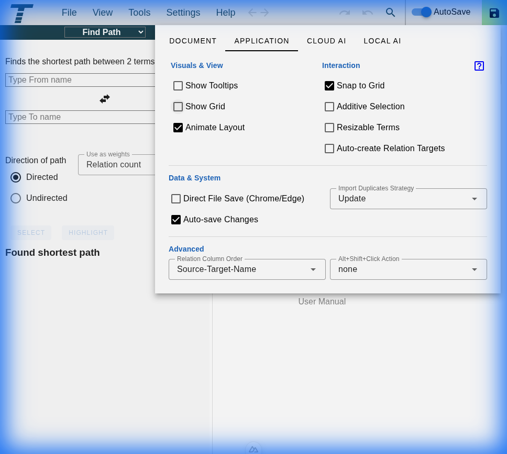Turn off the AutoSave toggle switch

(x=421, y=12)
